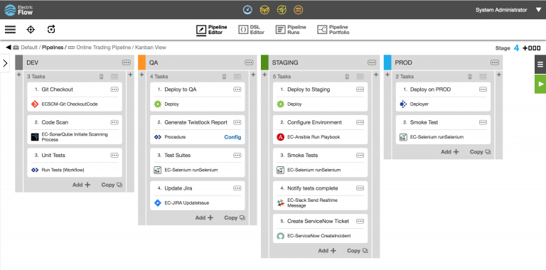
Task: Open the System Administrator dropdown arrow
Action: pyautogui.click(x=538, y=10)
